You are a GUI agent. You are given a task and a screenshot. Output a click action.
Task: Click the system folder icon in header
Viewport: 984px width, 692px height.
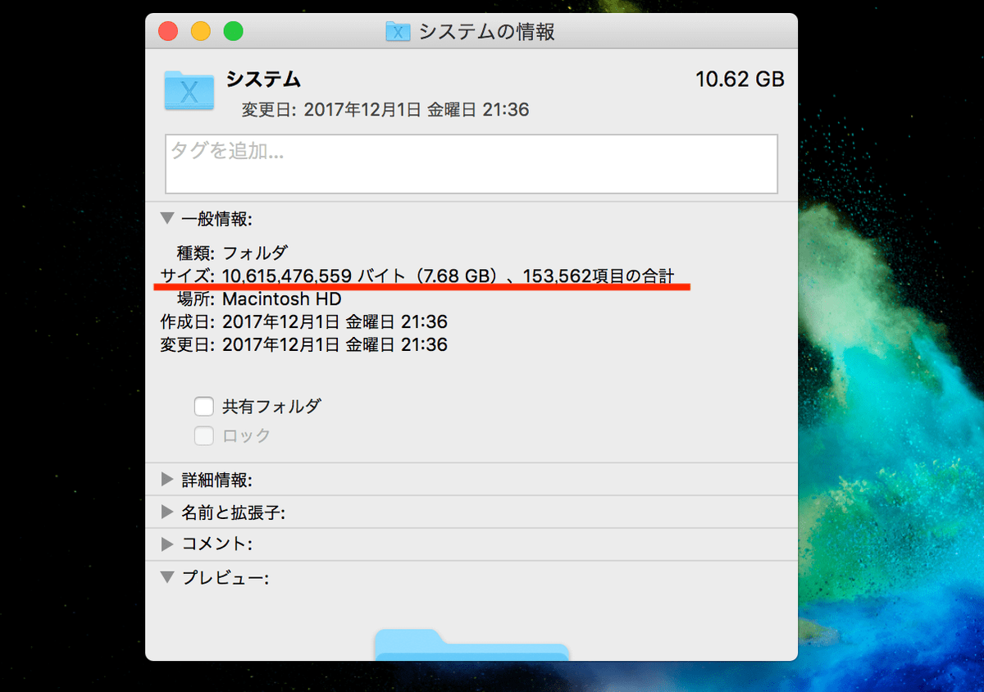point(189,90)
